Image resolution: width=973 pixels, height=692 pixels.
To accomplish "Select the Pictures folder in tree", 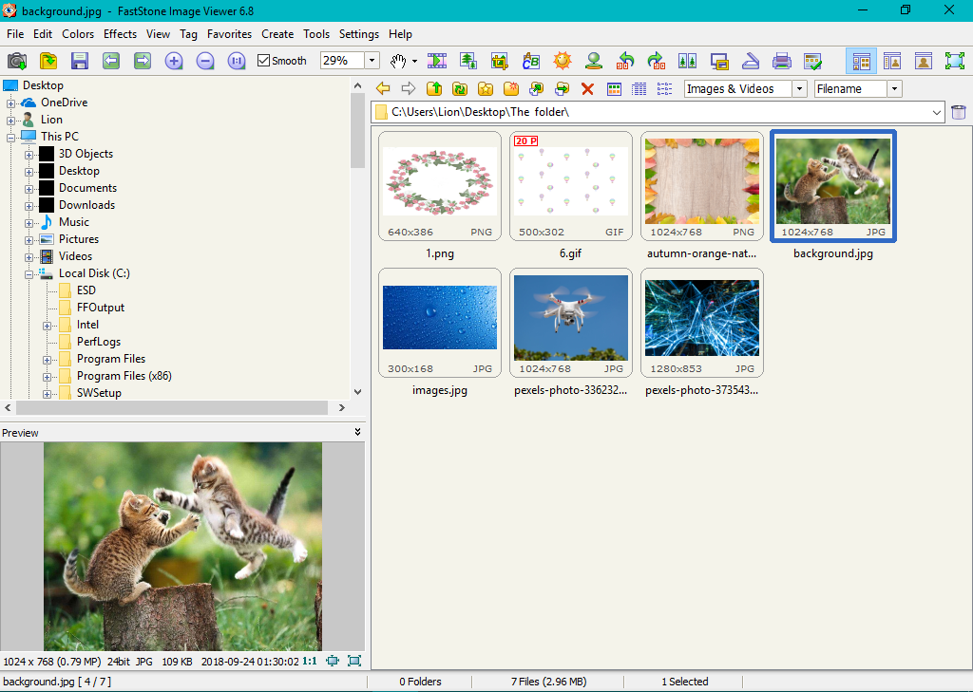I will click(x=79, y=239).
